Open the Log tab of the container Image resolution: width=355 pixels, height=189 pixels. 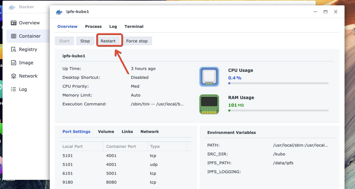click(113, 27)
